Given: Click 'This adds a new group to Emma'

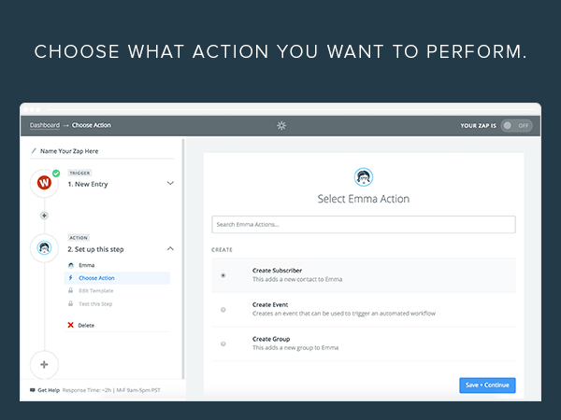Looking at the screenshot, I should [x=295, y=348].
